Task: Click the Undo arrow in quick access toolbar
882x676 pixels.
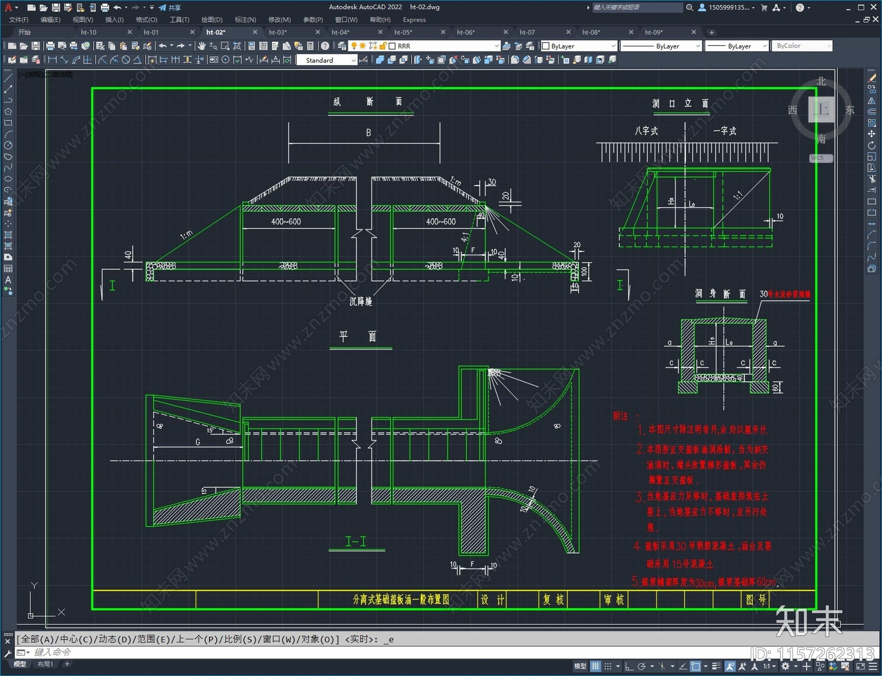Action: tap(117, 7)
